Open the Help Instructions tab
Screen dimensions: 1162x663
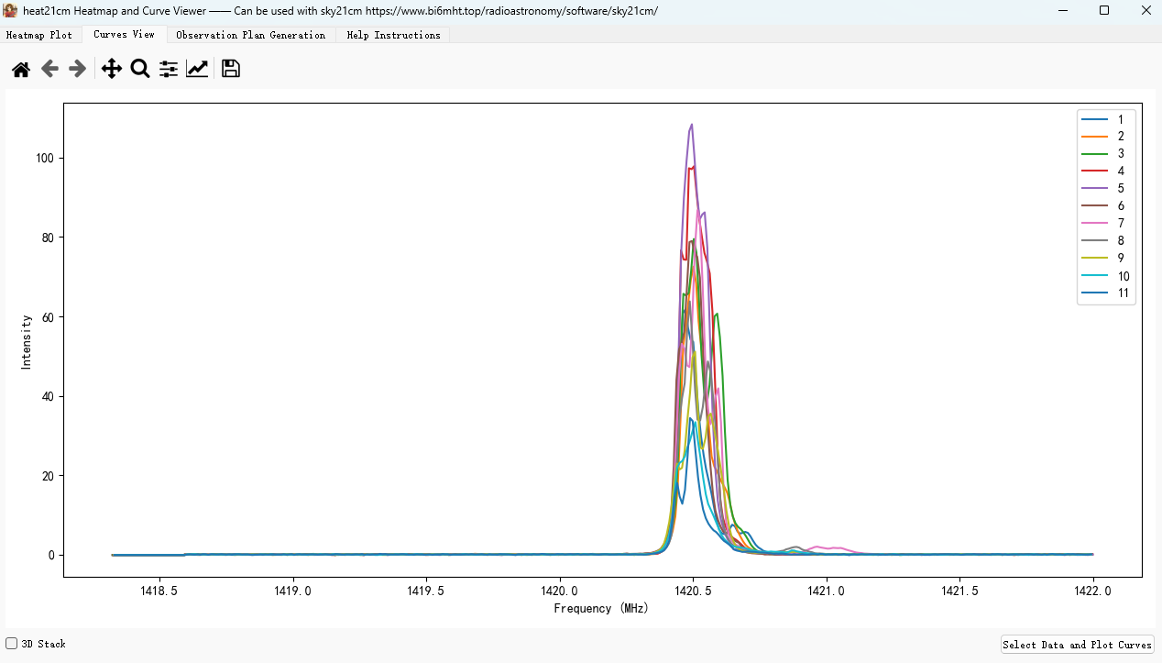[393, 35]
